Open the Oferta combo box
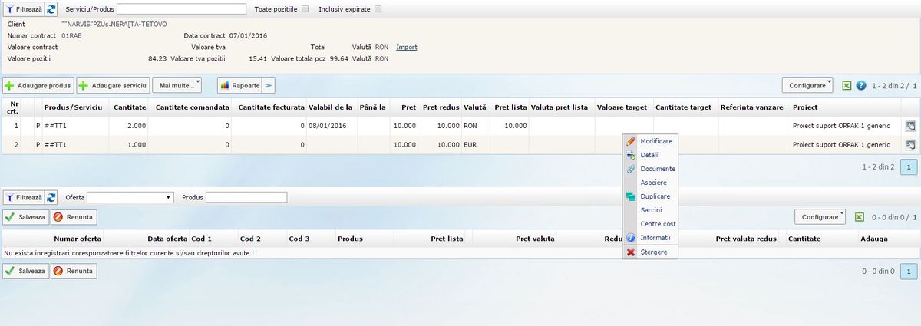 tap(130, 197)
